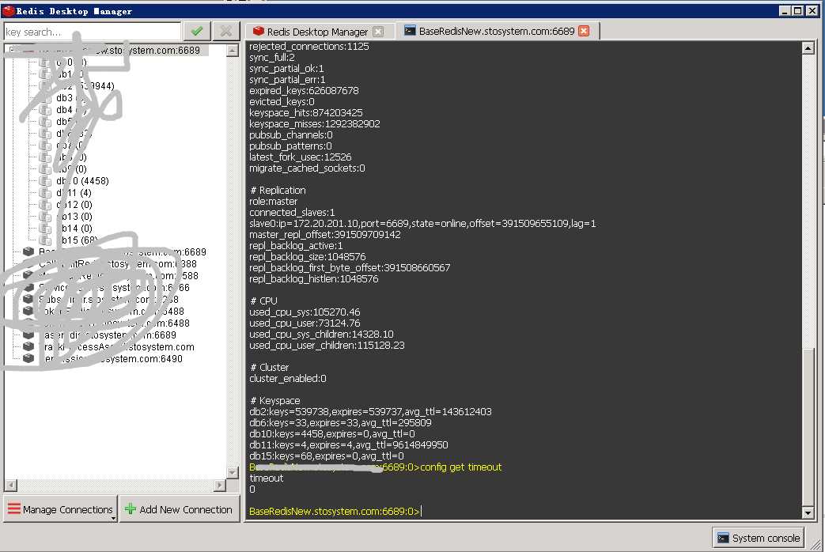Close the Redis Desktop Manager tab
This screenshot has width=825, height=552.
[378, 32]
